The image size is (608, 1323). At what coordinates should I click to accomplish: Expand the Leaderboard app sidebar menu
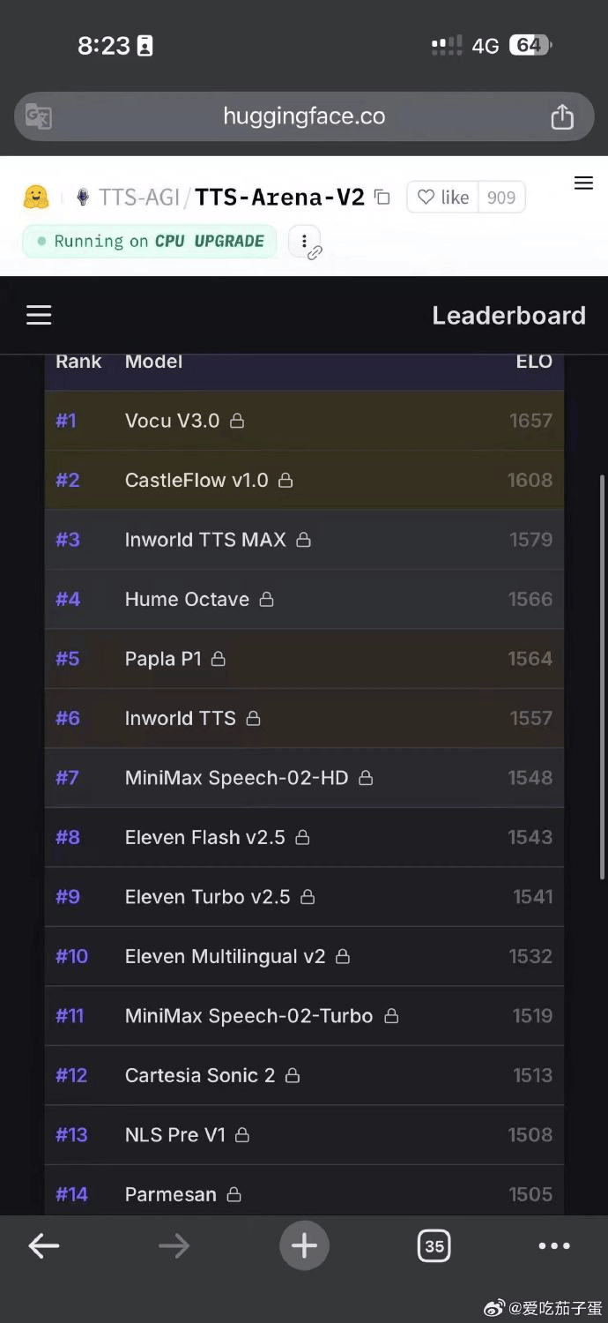pos(39,316)
